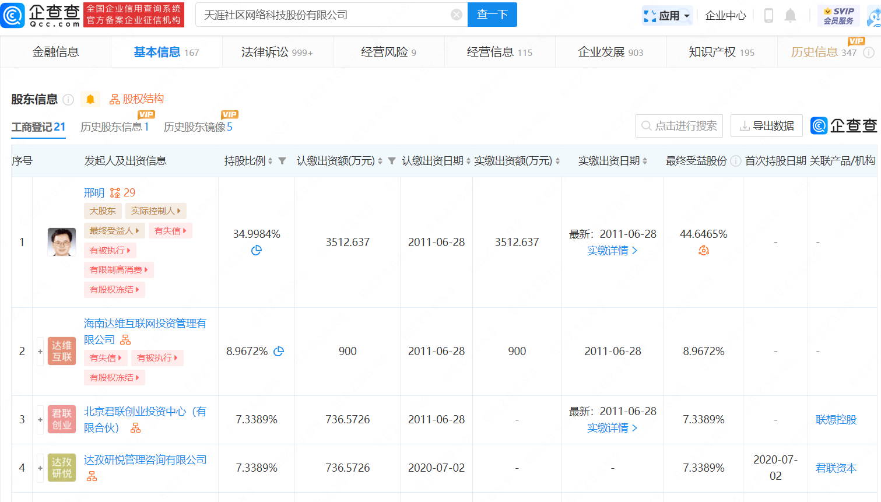
Task: Open the 联想控股 related product link
Action: 835,419
